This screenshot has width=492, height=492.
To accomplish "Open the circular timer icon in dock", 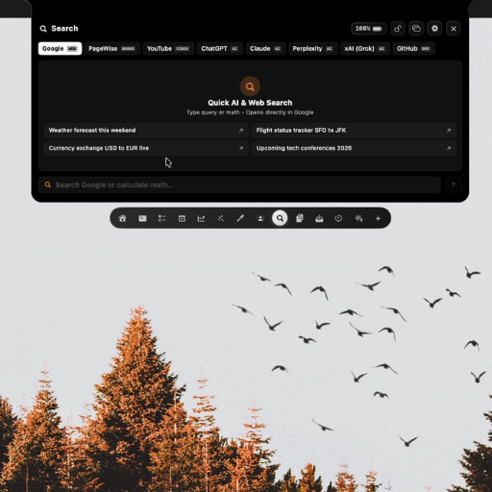I will click(x=338, y=218).
